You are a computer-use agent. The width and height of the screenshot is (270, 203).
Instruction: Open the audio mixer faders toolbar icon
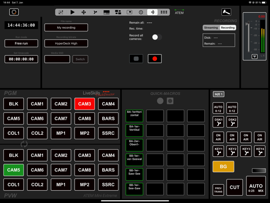coord(61,12)
